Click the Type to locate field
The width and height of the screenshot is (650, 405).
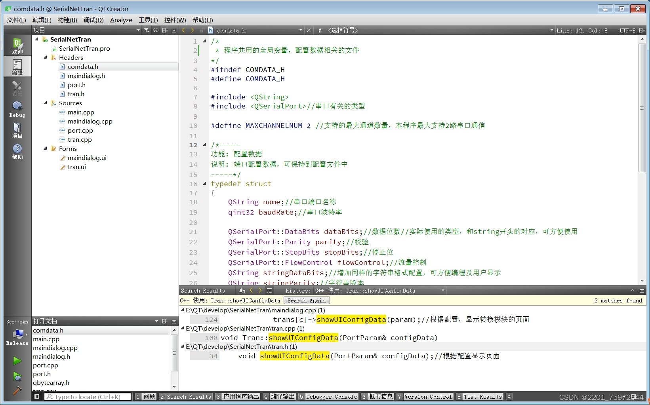coord(88,396)
